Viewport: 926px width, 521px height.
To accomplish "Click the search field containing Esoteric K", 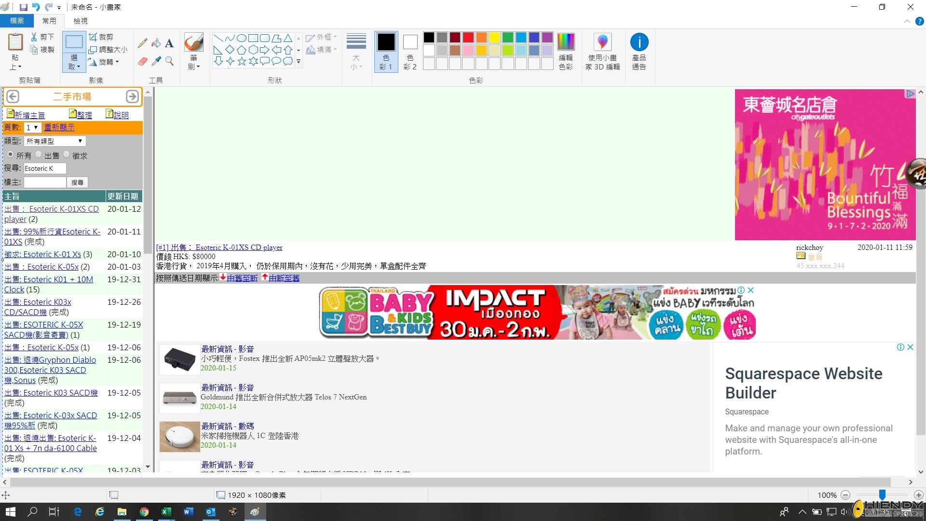I will pyautogui.click(x=45, y=168).
